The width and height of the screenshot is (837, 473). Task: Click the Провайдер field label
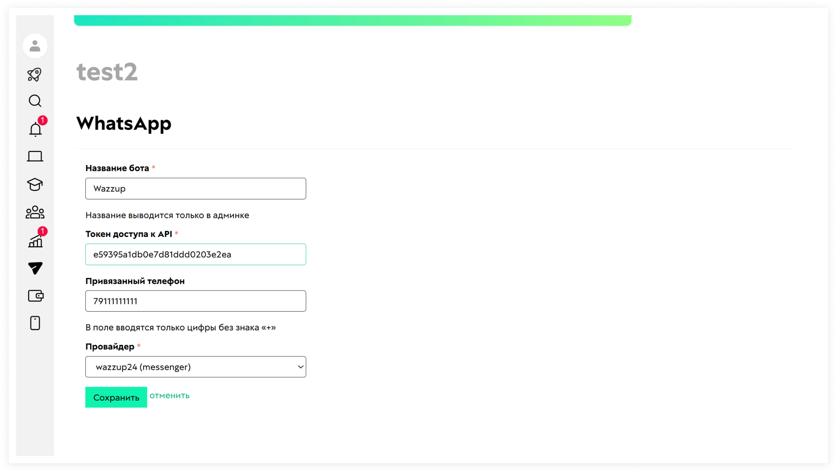point(110,346)
